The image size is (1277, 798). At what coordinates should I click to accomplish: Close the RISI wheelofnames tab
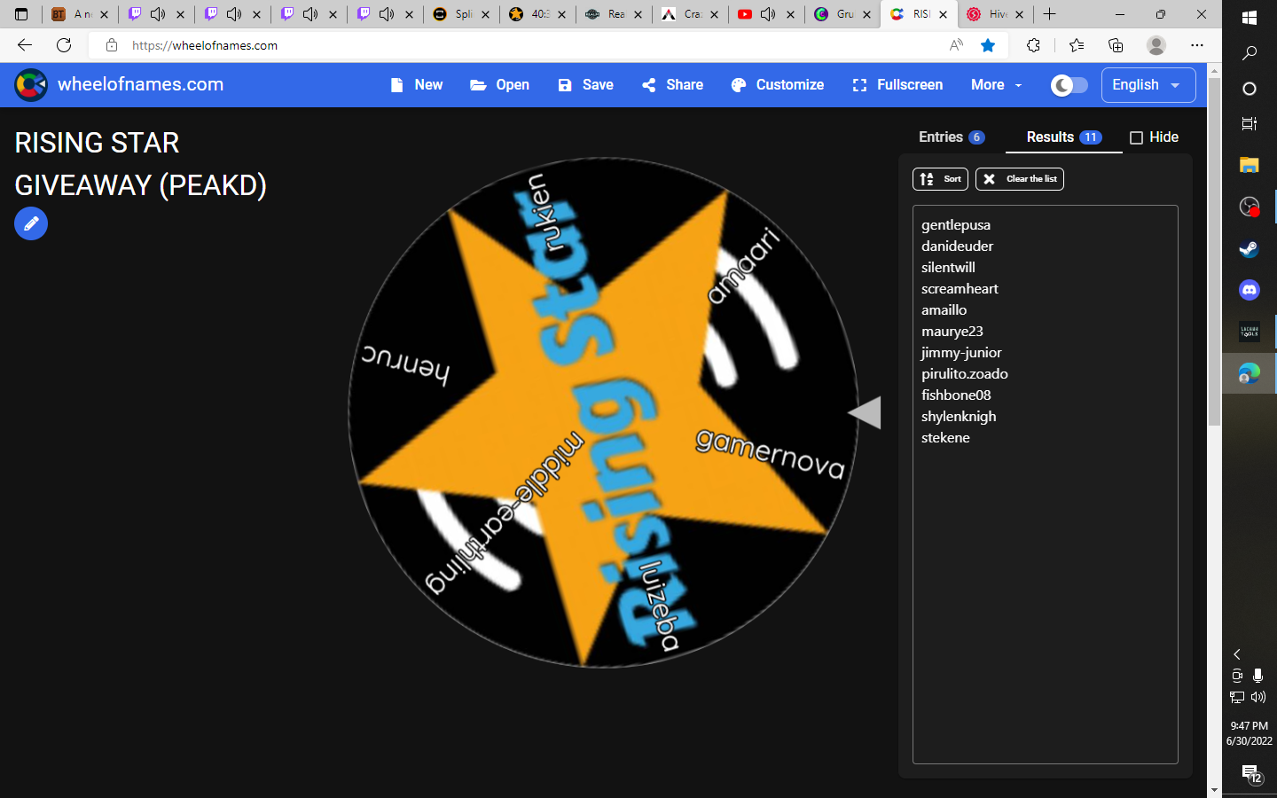(x=944, y=14)
